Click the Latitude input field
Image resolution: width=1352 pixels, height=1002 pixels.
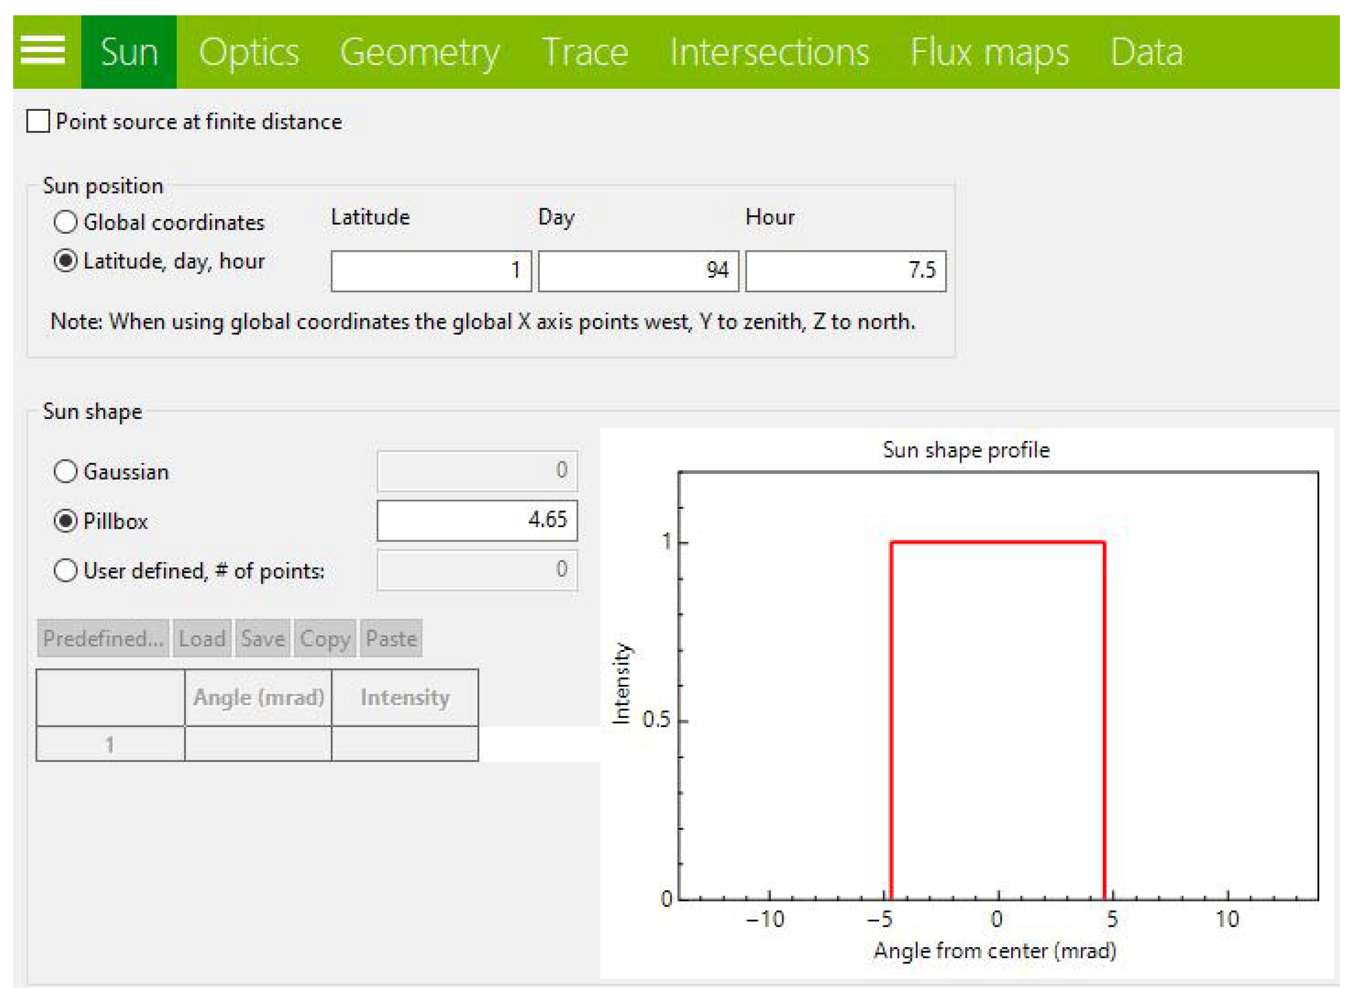(431, 271)
